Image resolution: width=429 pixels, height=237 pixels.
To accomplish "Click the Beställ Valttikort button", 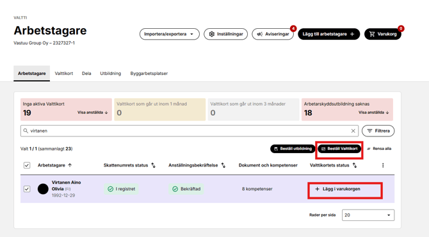I will click(339, 149).
